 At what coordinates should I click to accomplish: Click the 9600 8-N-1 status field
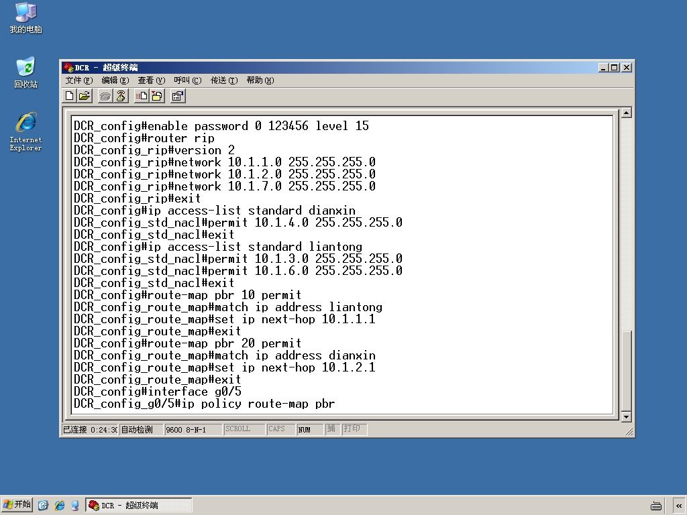193,430
